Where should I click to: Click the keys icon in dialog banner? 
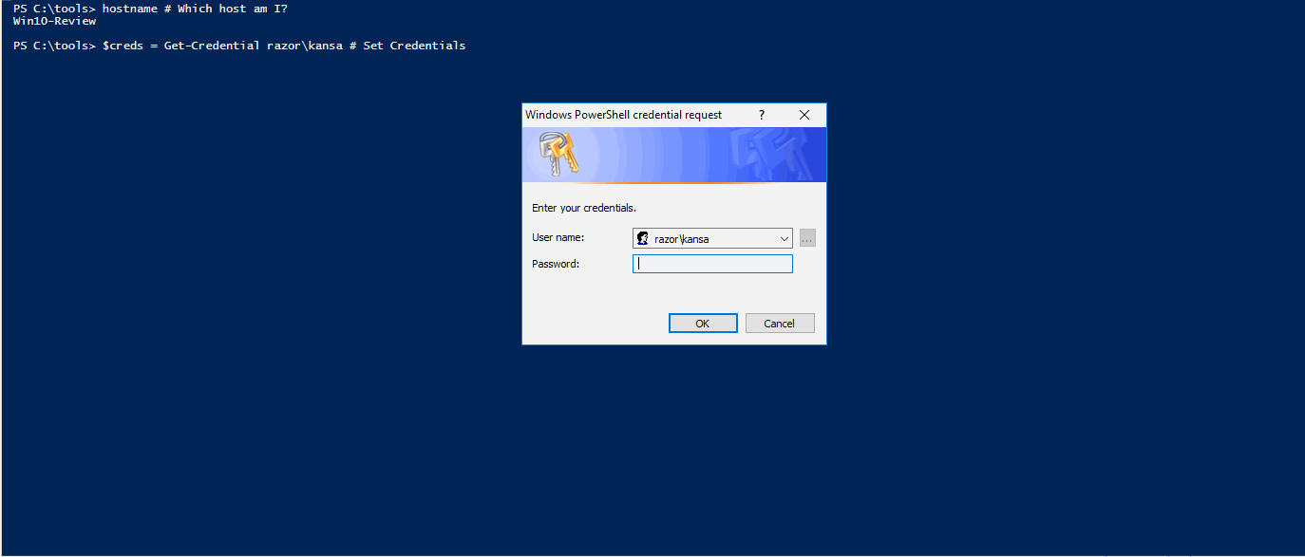tap(558, 154)
